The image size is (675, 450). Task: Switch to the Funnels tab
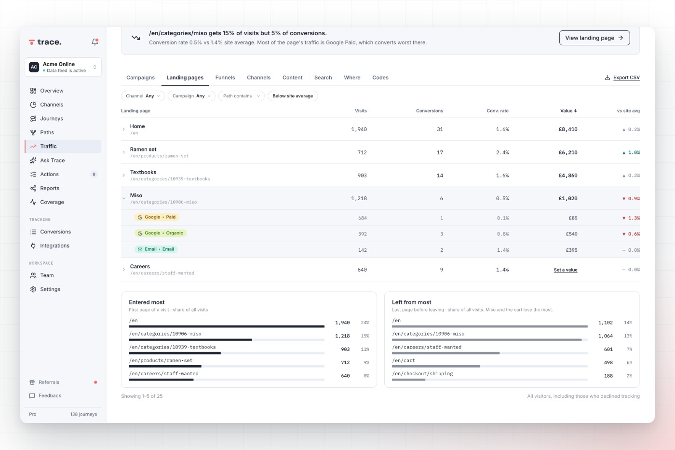[225, 78]
